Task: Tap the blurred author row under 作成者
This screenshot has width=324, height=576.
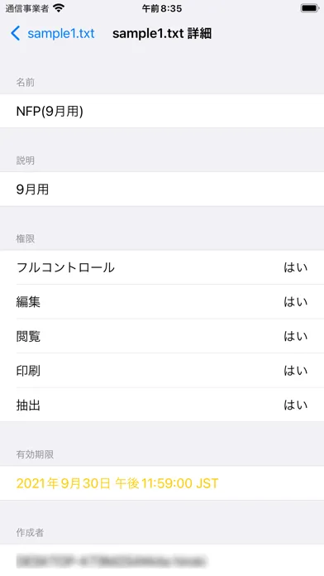Action: (x=162, y=560)
